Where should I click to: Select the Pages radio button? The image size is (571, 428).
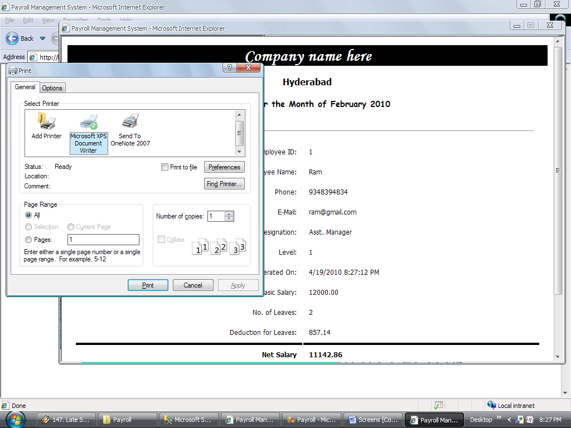pos(28,240)
